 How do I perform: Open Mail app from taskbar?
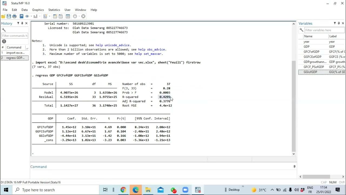point(161,190)
